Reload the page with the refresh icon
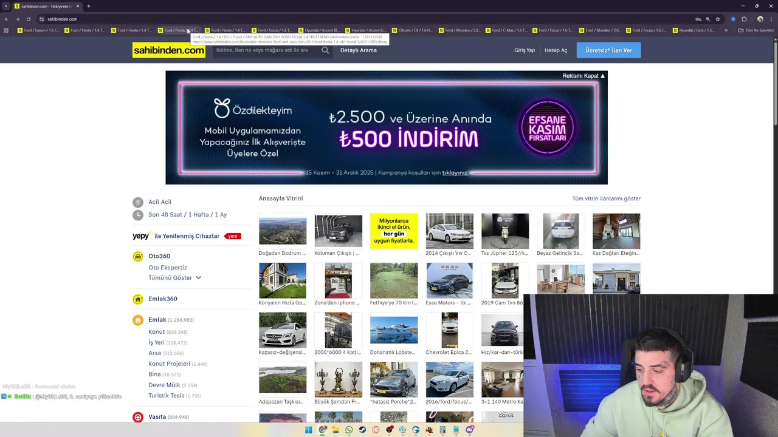This screenshot has width=778, height=437. click(28, 19)
